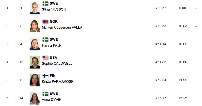Open Anna DYVIK's athlete photo
Viewport: 202px width, 106px height.
point(35,98)
